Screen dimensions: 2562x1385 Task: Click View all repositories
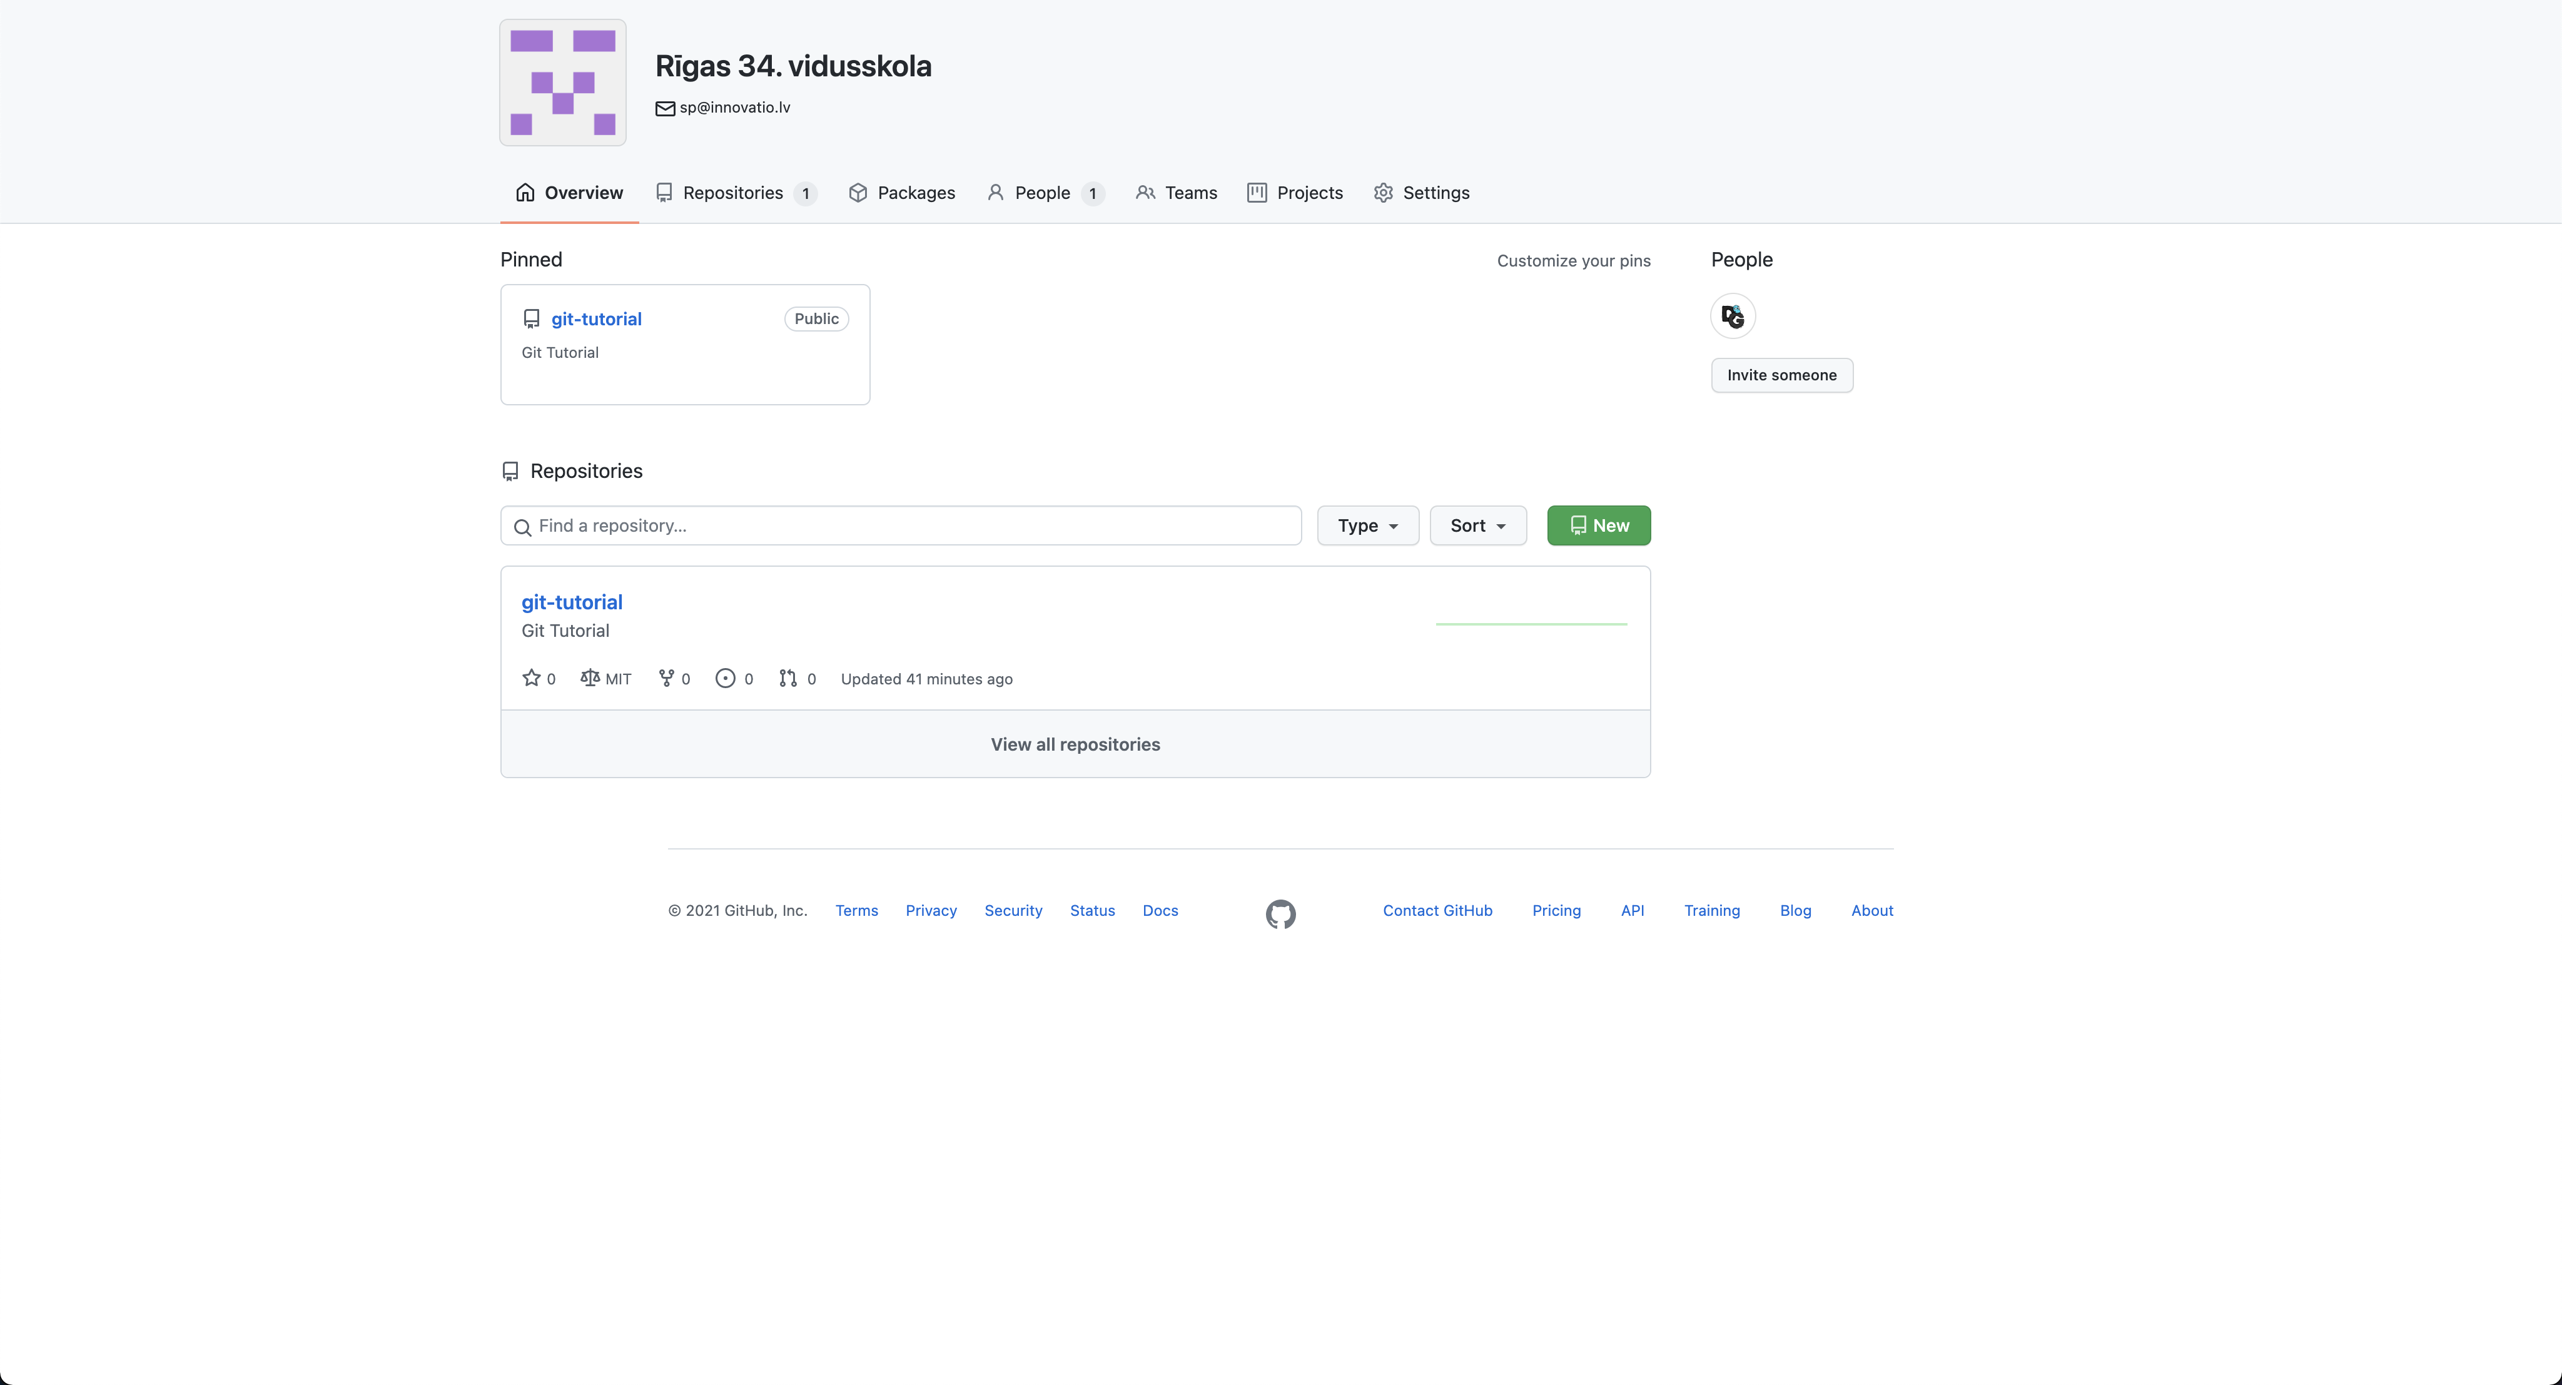tap(1075, 743)
